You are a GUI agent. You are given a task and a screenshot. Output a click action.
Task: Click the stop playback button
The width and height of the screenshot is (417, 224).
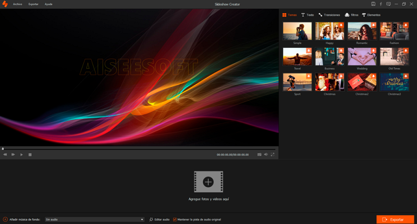tap(30, 154)
